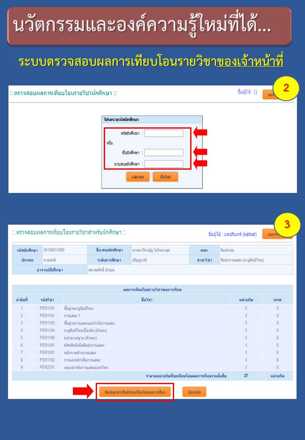The image size is (305, 440).
Task: Click the เกรด column header
Action: click(x=277, y=300)
